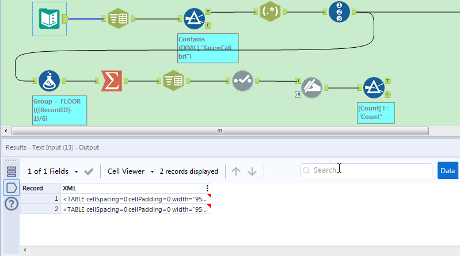Viewport: 460px width, 256px height.
Task: Select the row header for record 2
Action: pos(40,209)
